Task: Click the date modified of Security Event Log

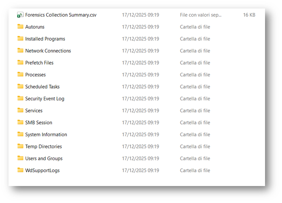Action: pyautogui.click(x=141, y=99)
